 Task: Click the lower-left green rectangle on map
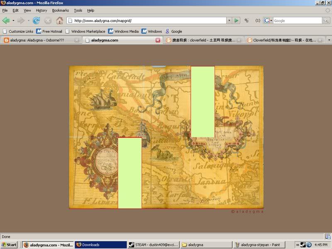point(130,173)
